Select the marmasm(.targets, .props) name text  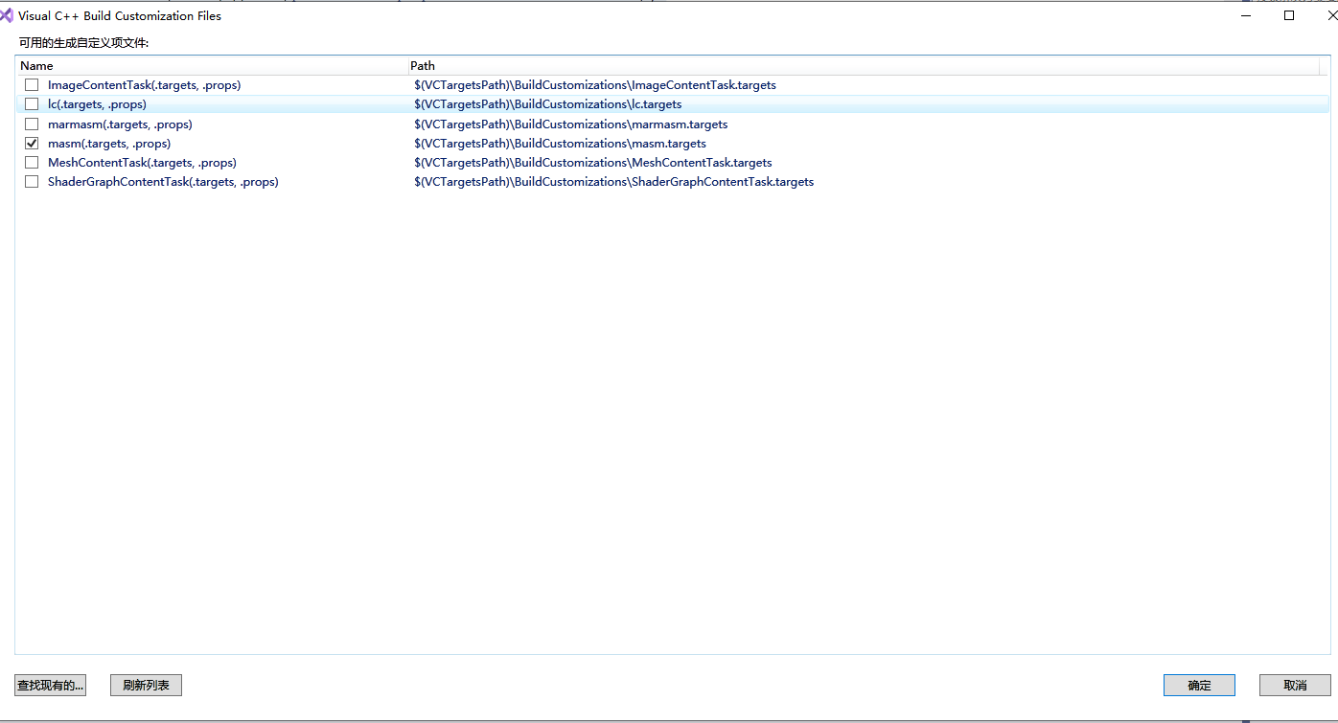point(120,124)
